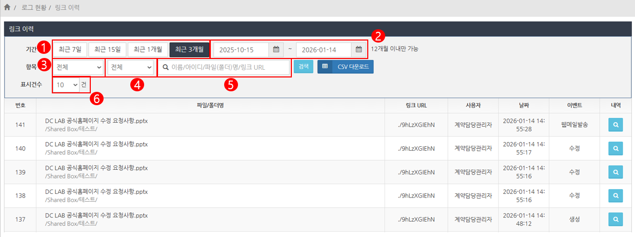View details for row number 137

pos(616,219)
